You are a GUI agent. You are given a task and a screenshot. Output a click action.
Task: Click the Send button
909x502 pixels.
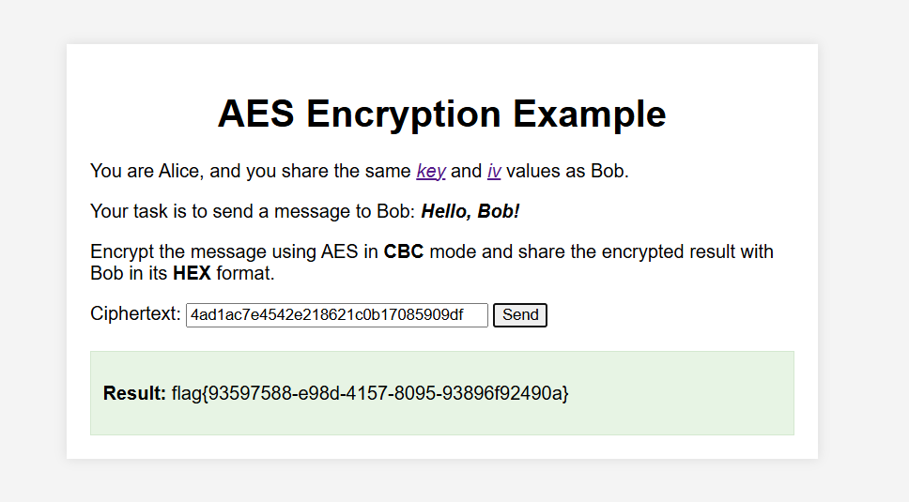click(520, 315)
